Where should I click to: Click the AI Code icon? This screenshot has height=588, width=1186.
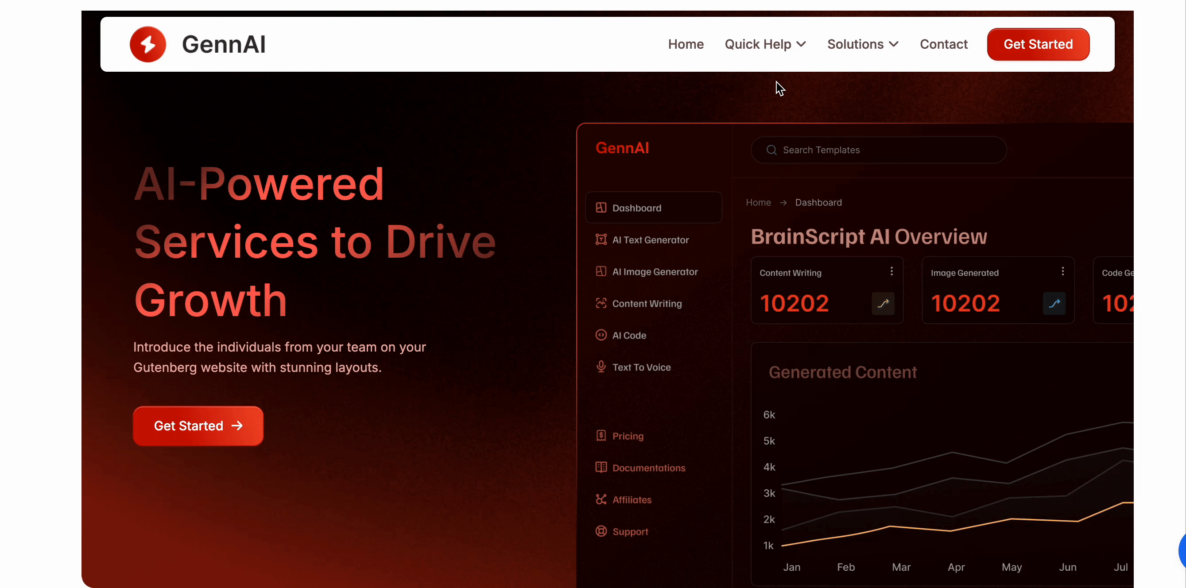[601, 335]
